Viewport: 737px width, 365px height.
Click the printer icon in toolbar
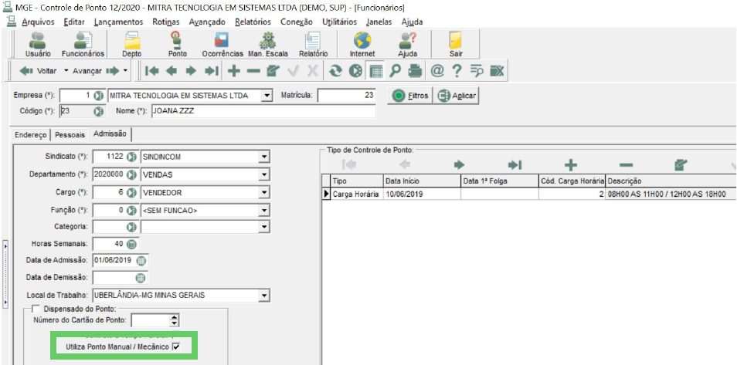click(x=415, y=71)
